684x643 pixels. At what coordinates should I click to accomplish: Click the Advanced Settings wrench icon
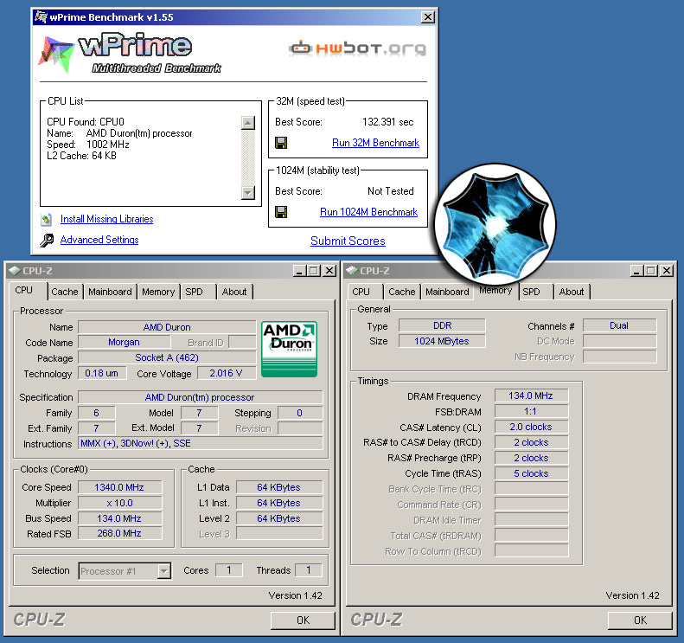[46, 240]
